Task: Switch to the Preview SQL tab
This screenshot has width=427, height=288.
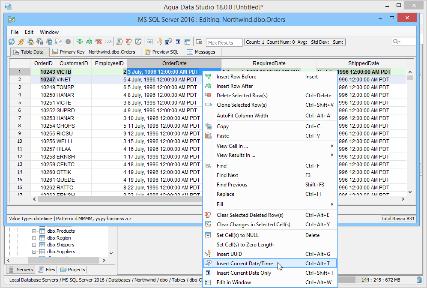Action: coord(162,52)
